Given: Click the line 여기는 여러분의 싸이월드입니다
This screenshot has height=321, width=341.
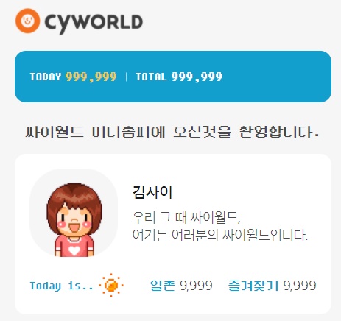Looking at the screenshot, I should (220, 235).
